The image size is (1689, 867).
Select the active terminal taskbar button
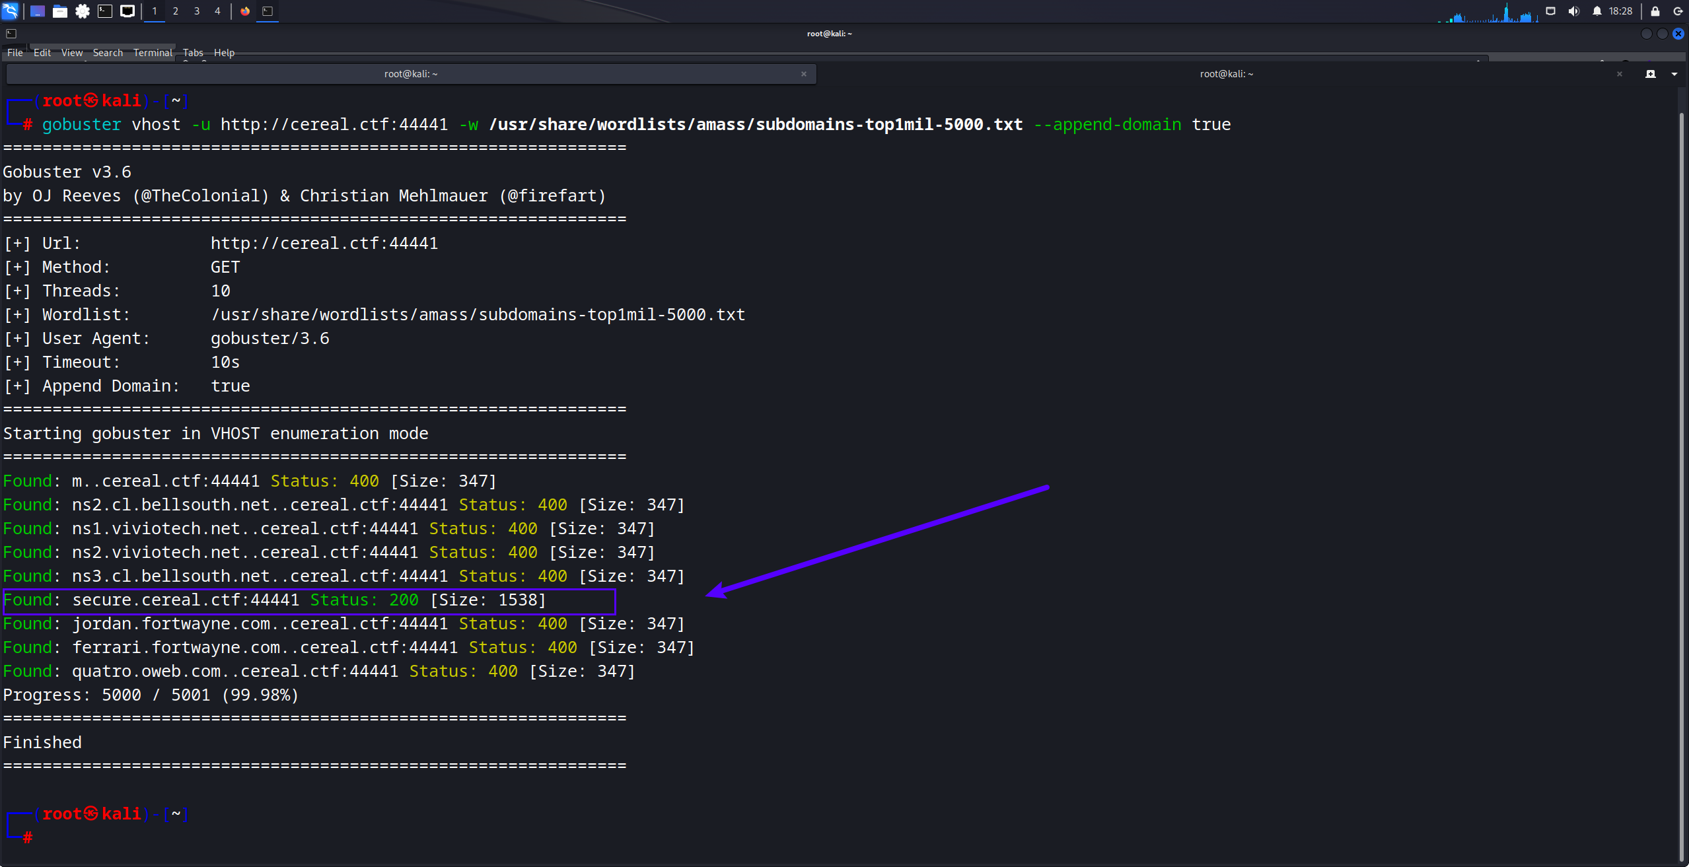point(268,11)
